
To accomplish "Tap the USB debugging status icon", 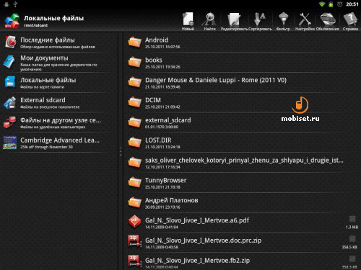I will pos(15,4).
